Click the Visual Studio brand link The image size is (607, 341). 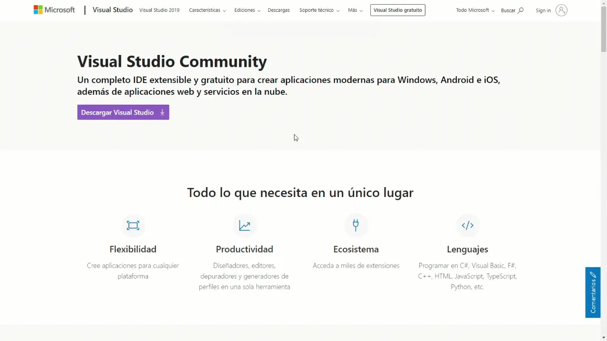click(x=112, y=10)
